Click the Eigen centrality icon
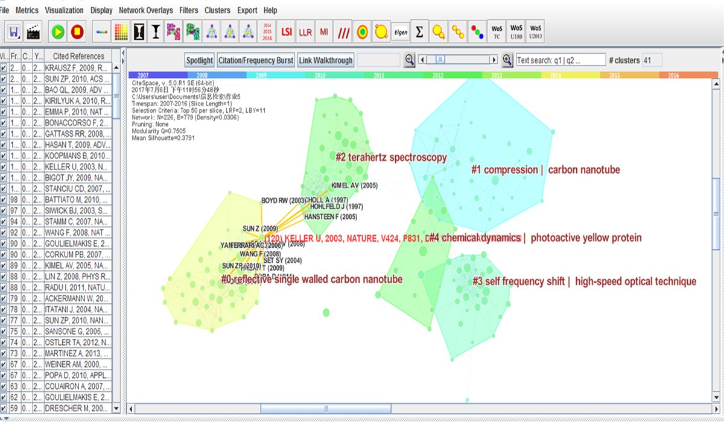 coord(400,31)
